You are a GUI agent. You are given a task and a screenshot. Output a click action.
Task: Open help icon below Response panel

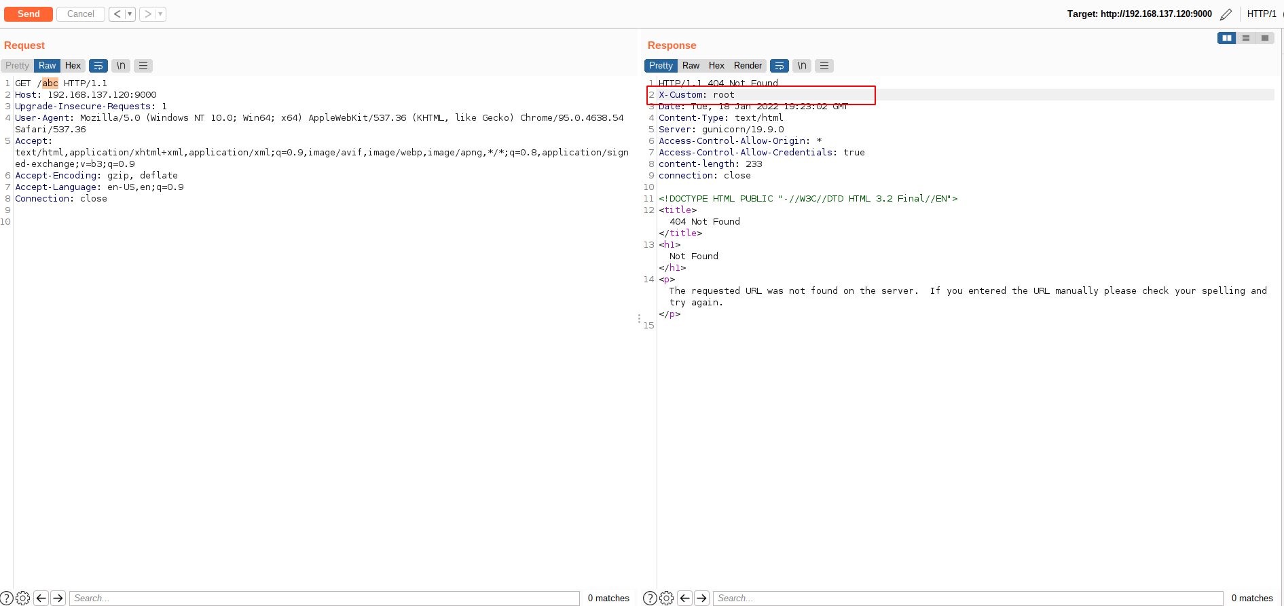[x=650, y=598]
